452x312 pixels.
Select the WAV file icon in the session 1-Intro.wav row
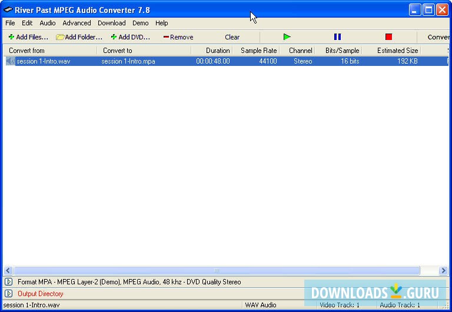11,61
